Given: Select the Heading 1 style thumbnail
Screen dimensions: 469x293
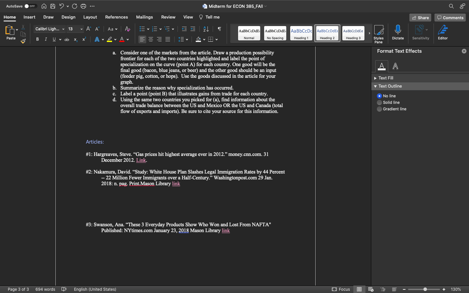Looking at the screenshot, I should point(301,33).
